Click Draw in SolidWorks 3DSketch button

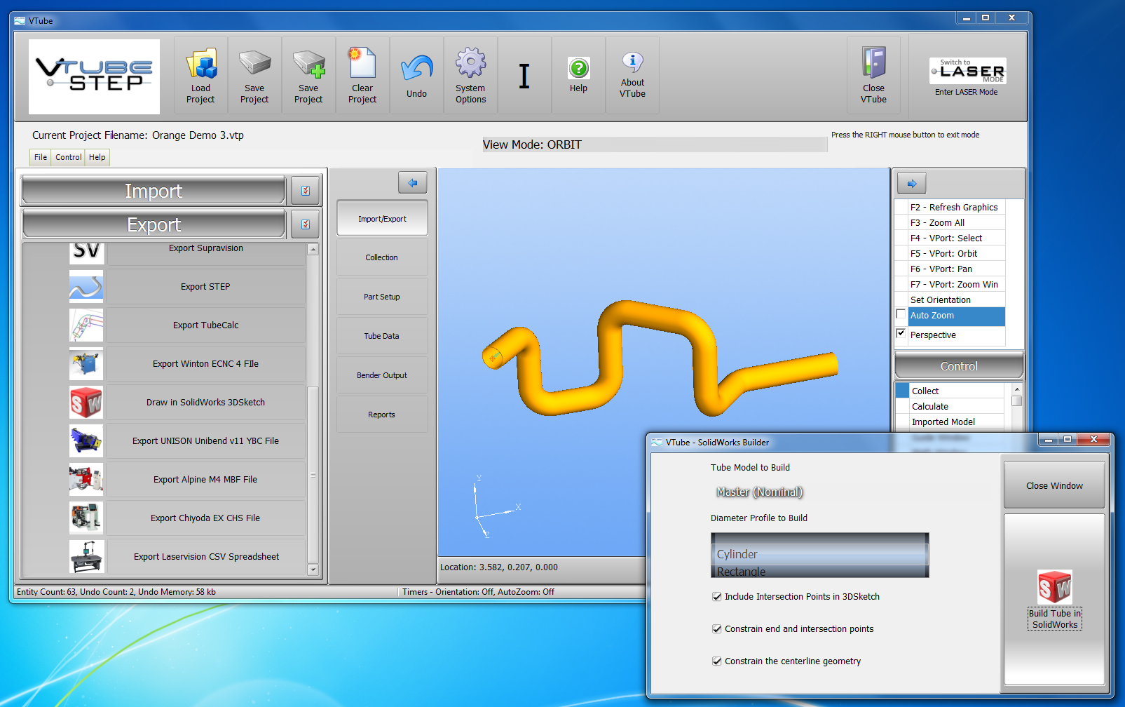click(205, 402)
